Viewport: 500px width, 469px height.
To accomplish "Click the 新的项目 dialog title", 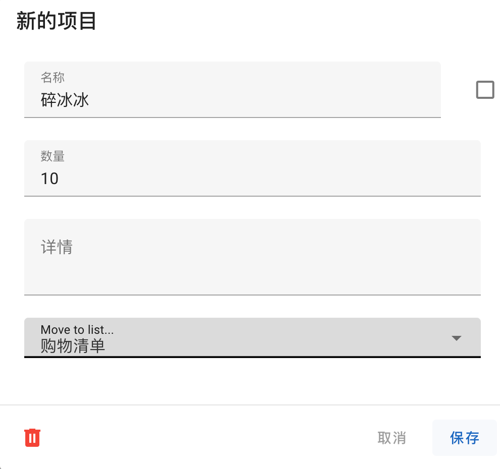I will 57,21.
